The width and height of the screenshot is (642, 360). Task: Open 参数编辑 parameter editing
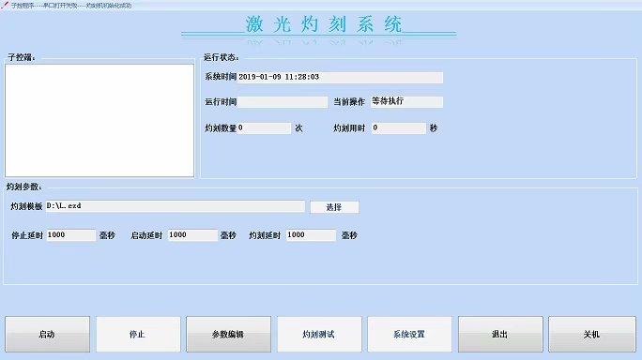tap(228, 334)
